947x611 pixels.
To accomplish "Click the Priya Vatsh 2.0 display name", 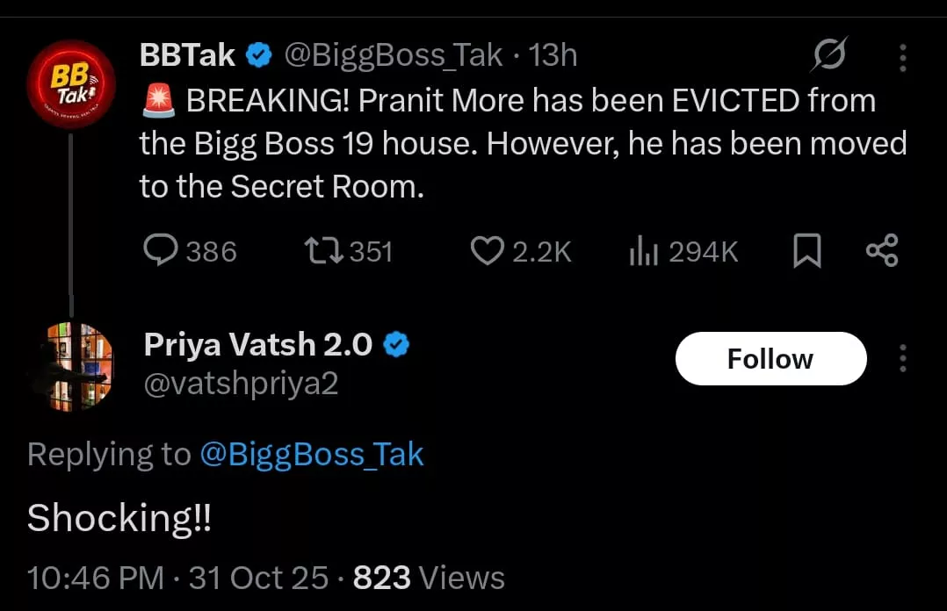I will pos(257,345).
